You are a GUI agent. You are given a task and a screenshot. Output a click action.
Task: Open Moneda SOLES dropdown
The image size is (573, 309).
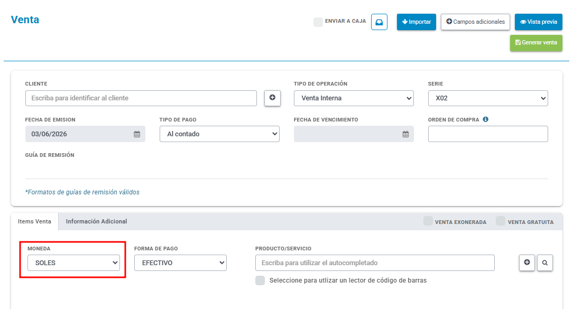point(74,263)
